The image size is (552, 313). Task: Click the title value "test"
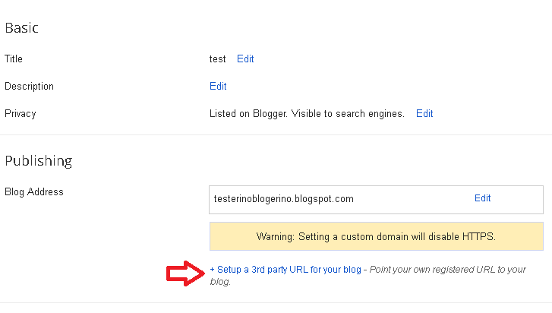tap(218, 58)
